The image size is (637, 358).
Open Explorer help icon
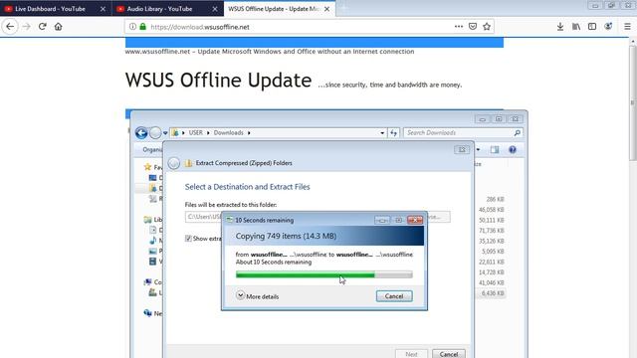point(513,150)
